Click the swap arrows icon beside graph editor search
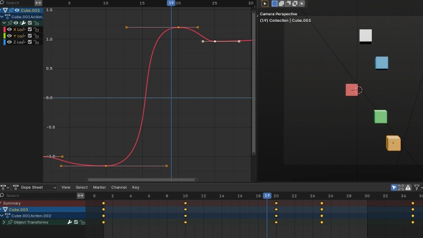The image size is (423, 238). coord(38,3)
